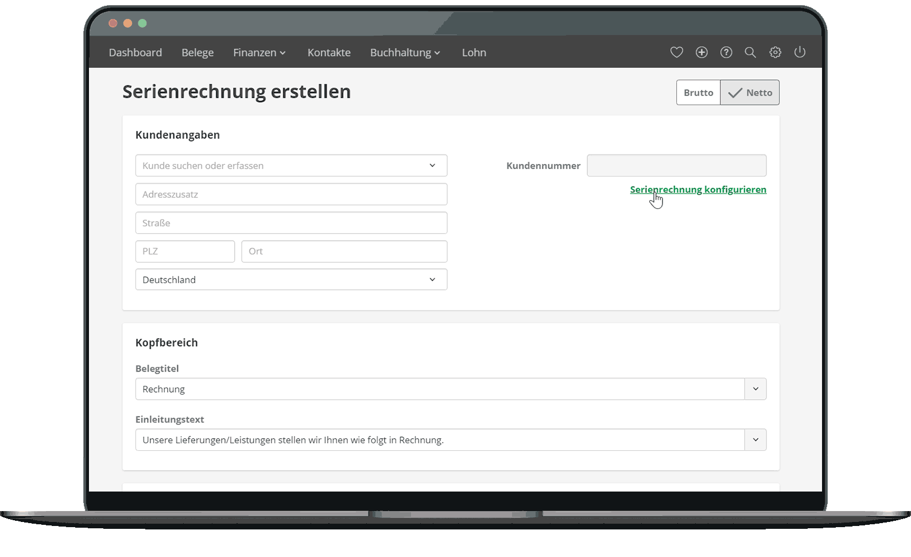The width and height of the screenshot is (911, 557).
Task: Select the Netto price toggle
Action: 750,92
